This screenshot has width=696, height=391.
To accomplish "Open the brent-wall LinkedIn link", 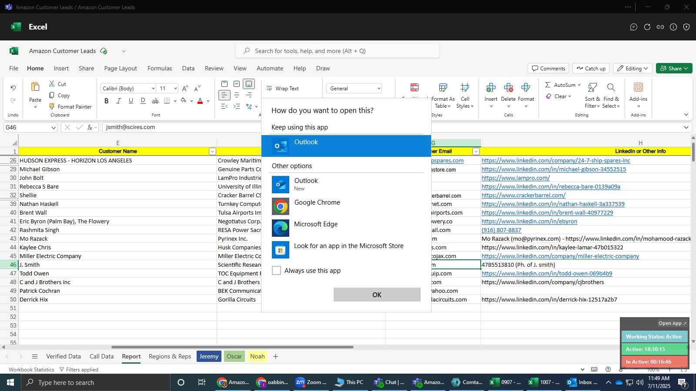I will 547,212.
